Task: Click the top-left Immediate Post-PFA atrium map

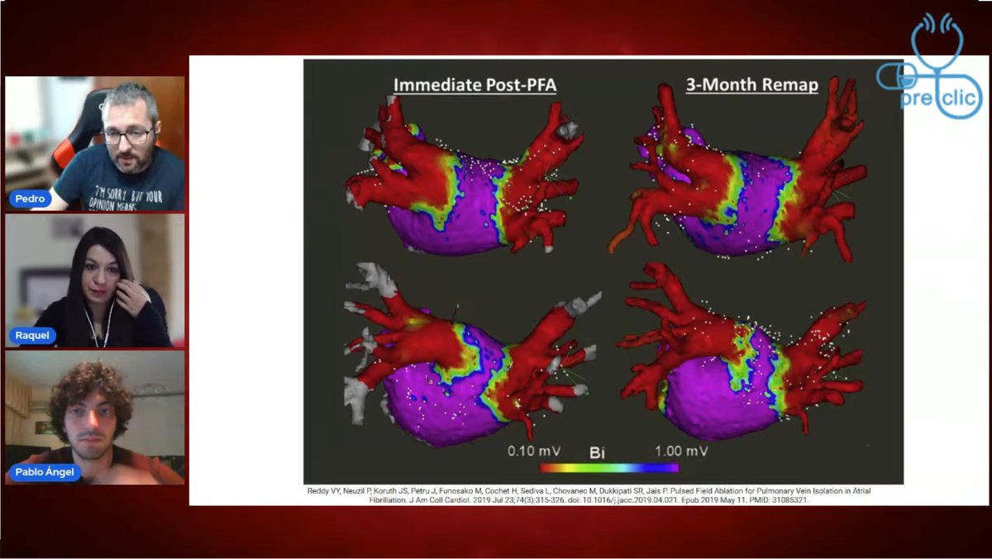Action: [x=465, y=175]
